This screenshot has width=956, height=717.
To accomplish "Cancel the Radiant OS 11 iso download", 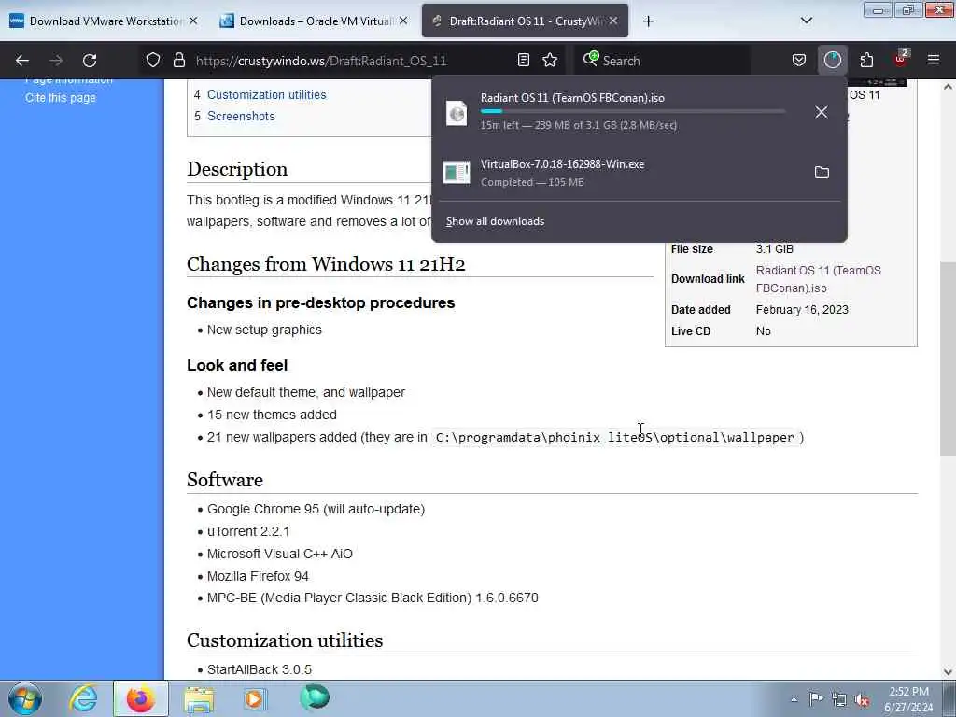I will 822,112.
